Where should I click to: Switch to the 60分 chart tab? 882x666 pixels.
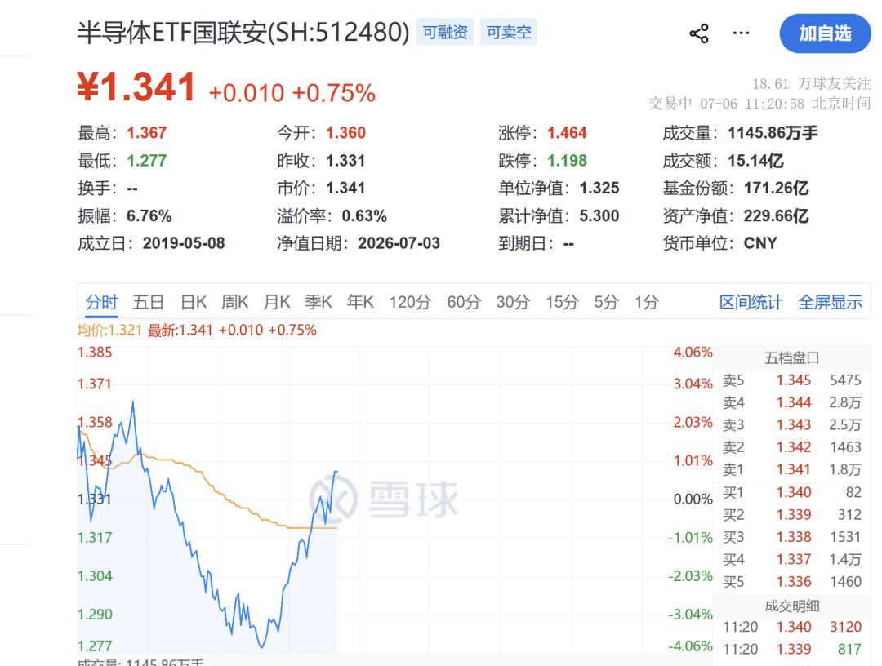(x=464, y=302)
